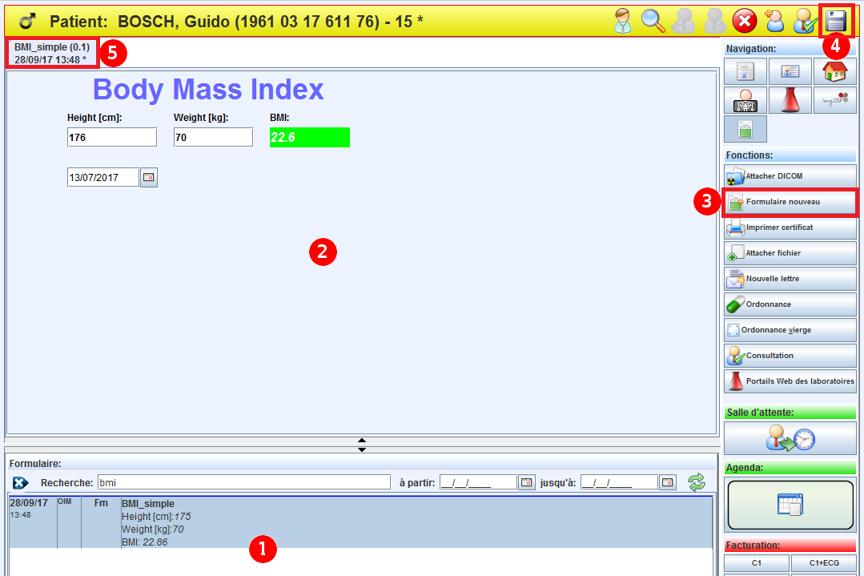Screen dimensions: 864x576
Task: Open the red laboratory flask navigation icon
Action: [790, 100]
